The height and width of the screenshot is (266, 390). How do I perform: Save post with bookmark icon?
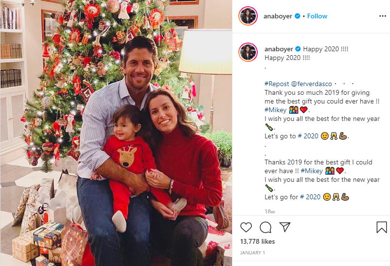(x=382, y=227)
